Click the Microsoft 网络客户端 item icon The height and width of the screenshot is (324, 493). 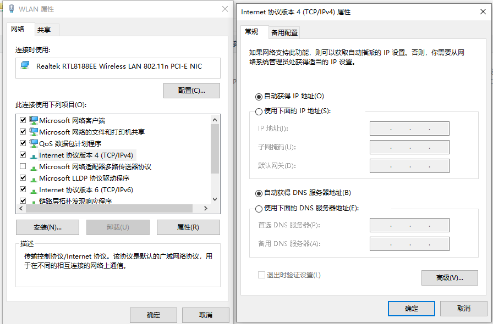click(x=34, y=120)
